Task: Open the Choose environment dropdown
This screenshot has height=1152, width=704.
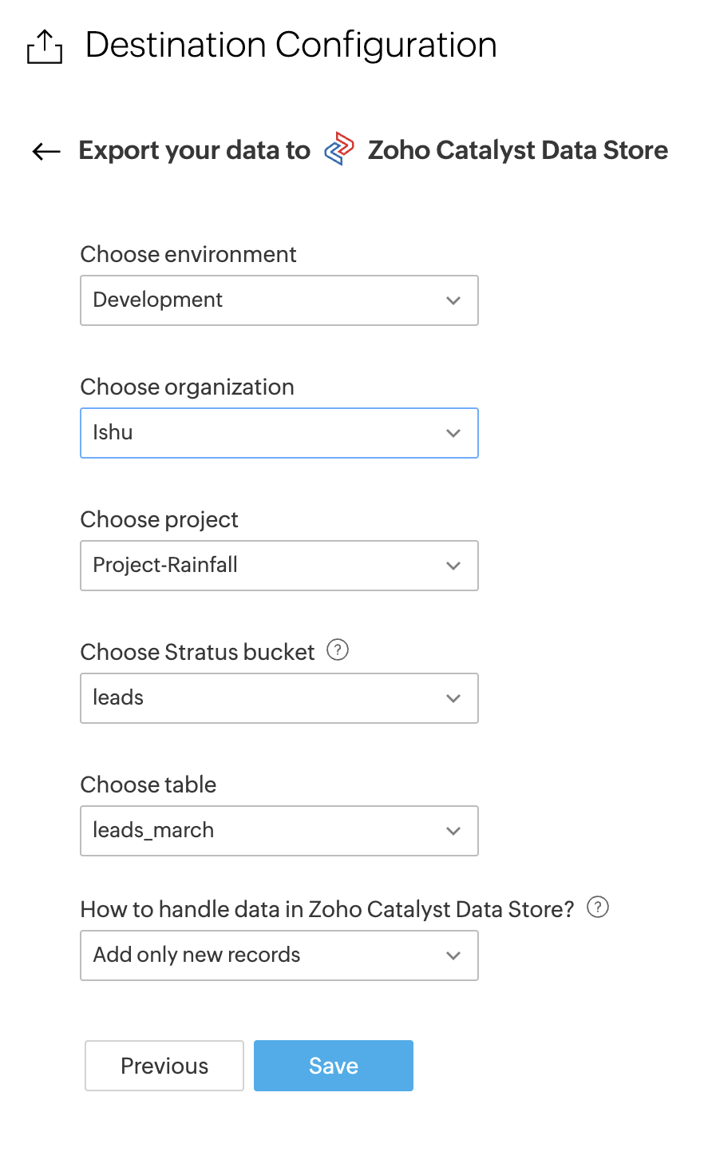Action: tap(279, 300)
